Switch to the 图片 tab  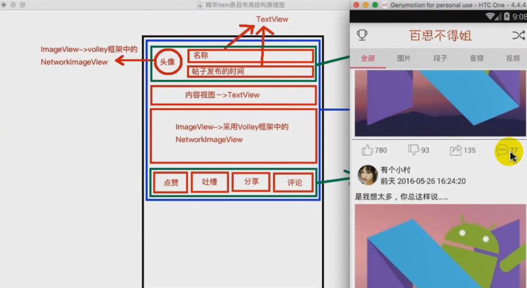404,58
